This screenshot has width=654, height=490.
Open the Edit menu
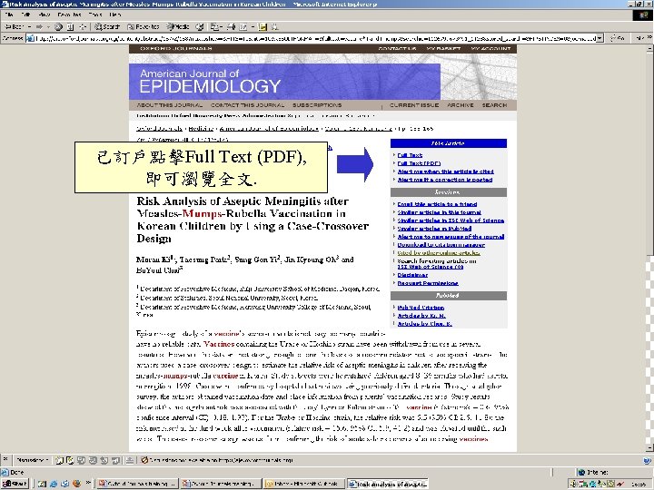25,15
